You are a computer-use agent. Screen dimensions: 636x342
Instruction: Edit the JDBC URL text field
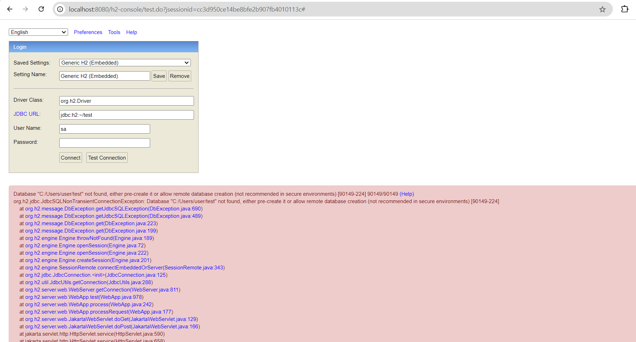coord(126,115)
